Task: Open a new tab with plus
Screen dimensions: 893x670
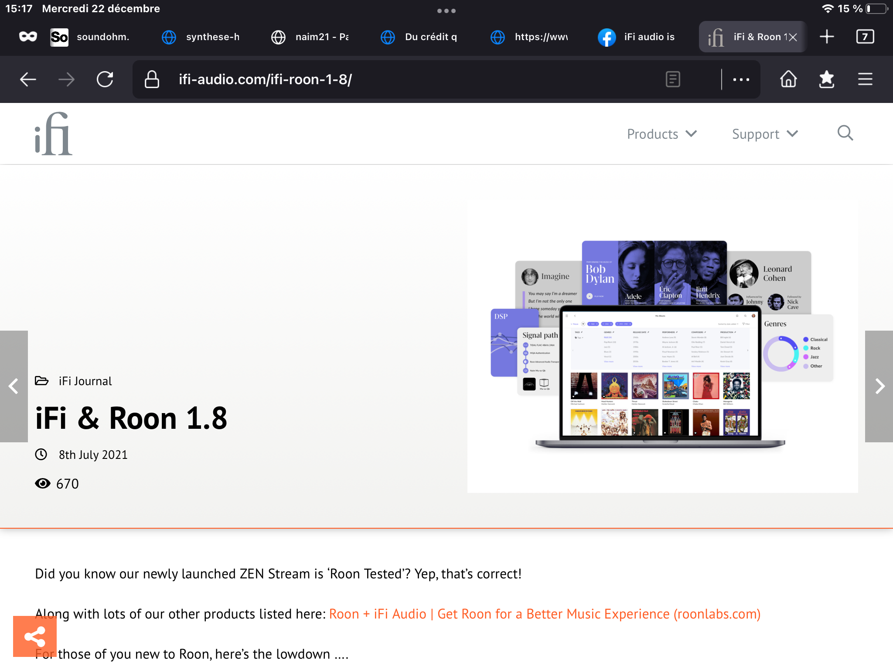Action: click(827, 37)
